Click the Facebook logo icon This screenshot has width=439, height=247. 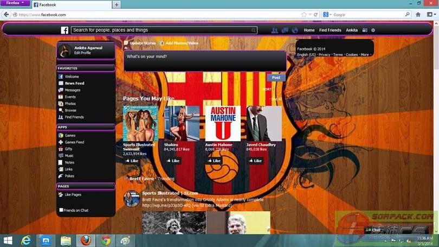64,30
